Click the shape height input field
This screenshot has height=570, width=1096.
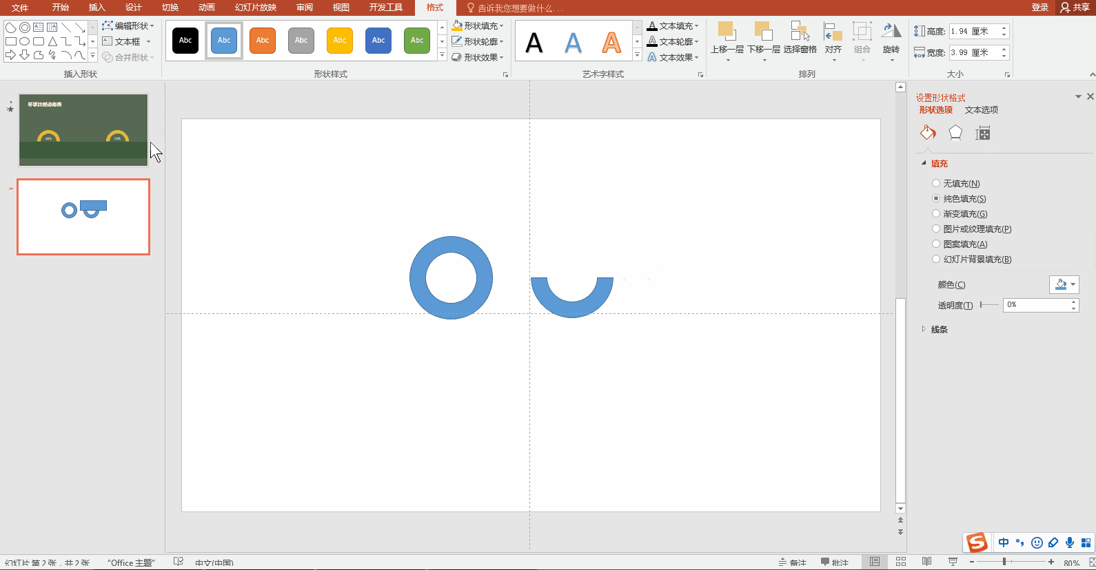click(x=974, y=31)
